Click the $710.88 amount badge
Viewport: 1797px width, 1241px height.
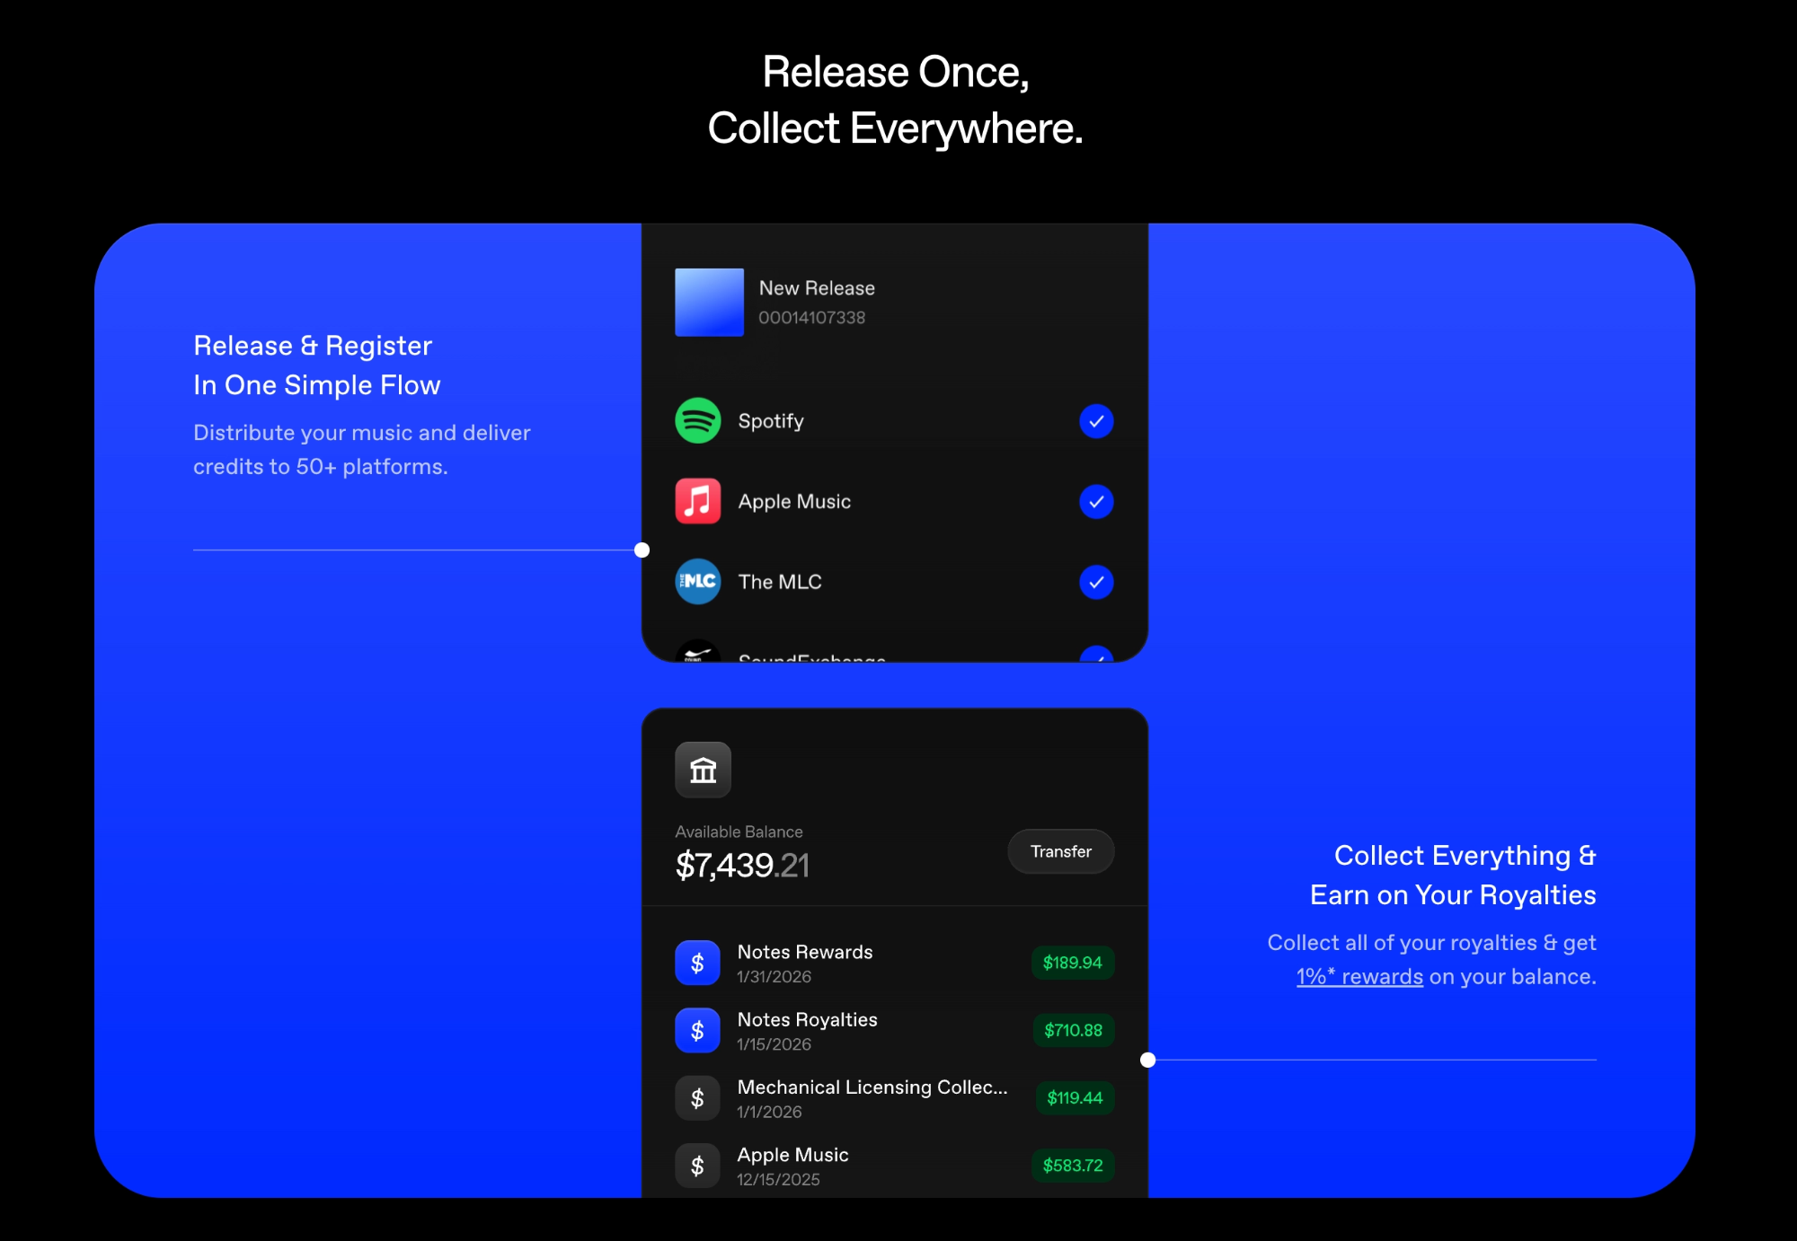point(1074,1030)
